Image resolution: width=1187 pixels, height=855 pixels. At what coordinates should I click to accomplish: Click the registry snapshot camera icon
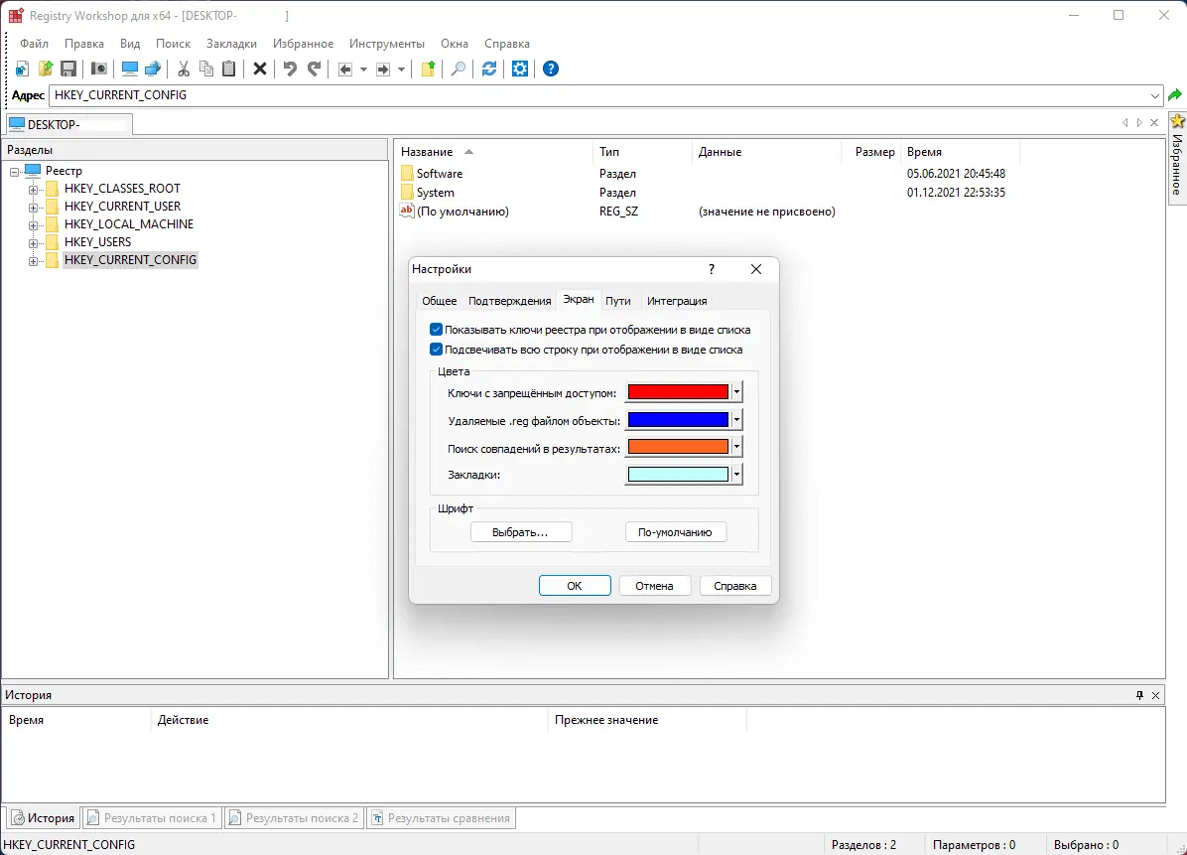point(98,69)
